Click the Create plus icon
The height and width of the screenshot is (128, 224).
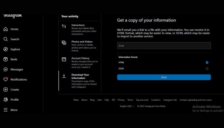point(5,89)
